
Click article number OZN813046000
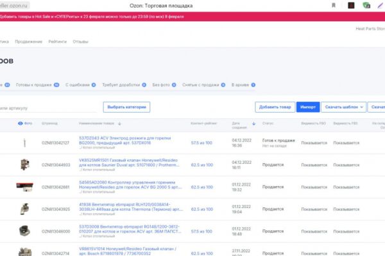tap(56, 231)
